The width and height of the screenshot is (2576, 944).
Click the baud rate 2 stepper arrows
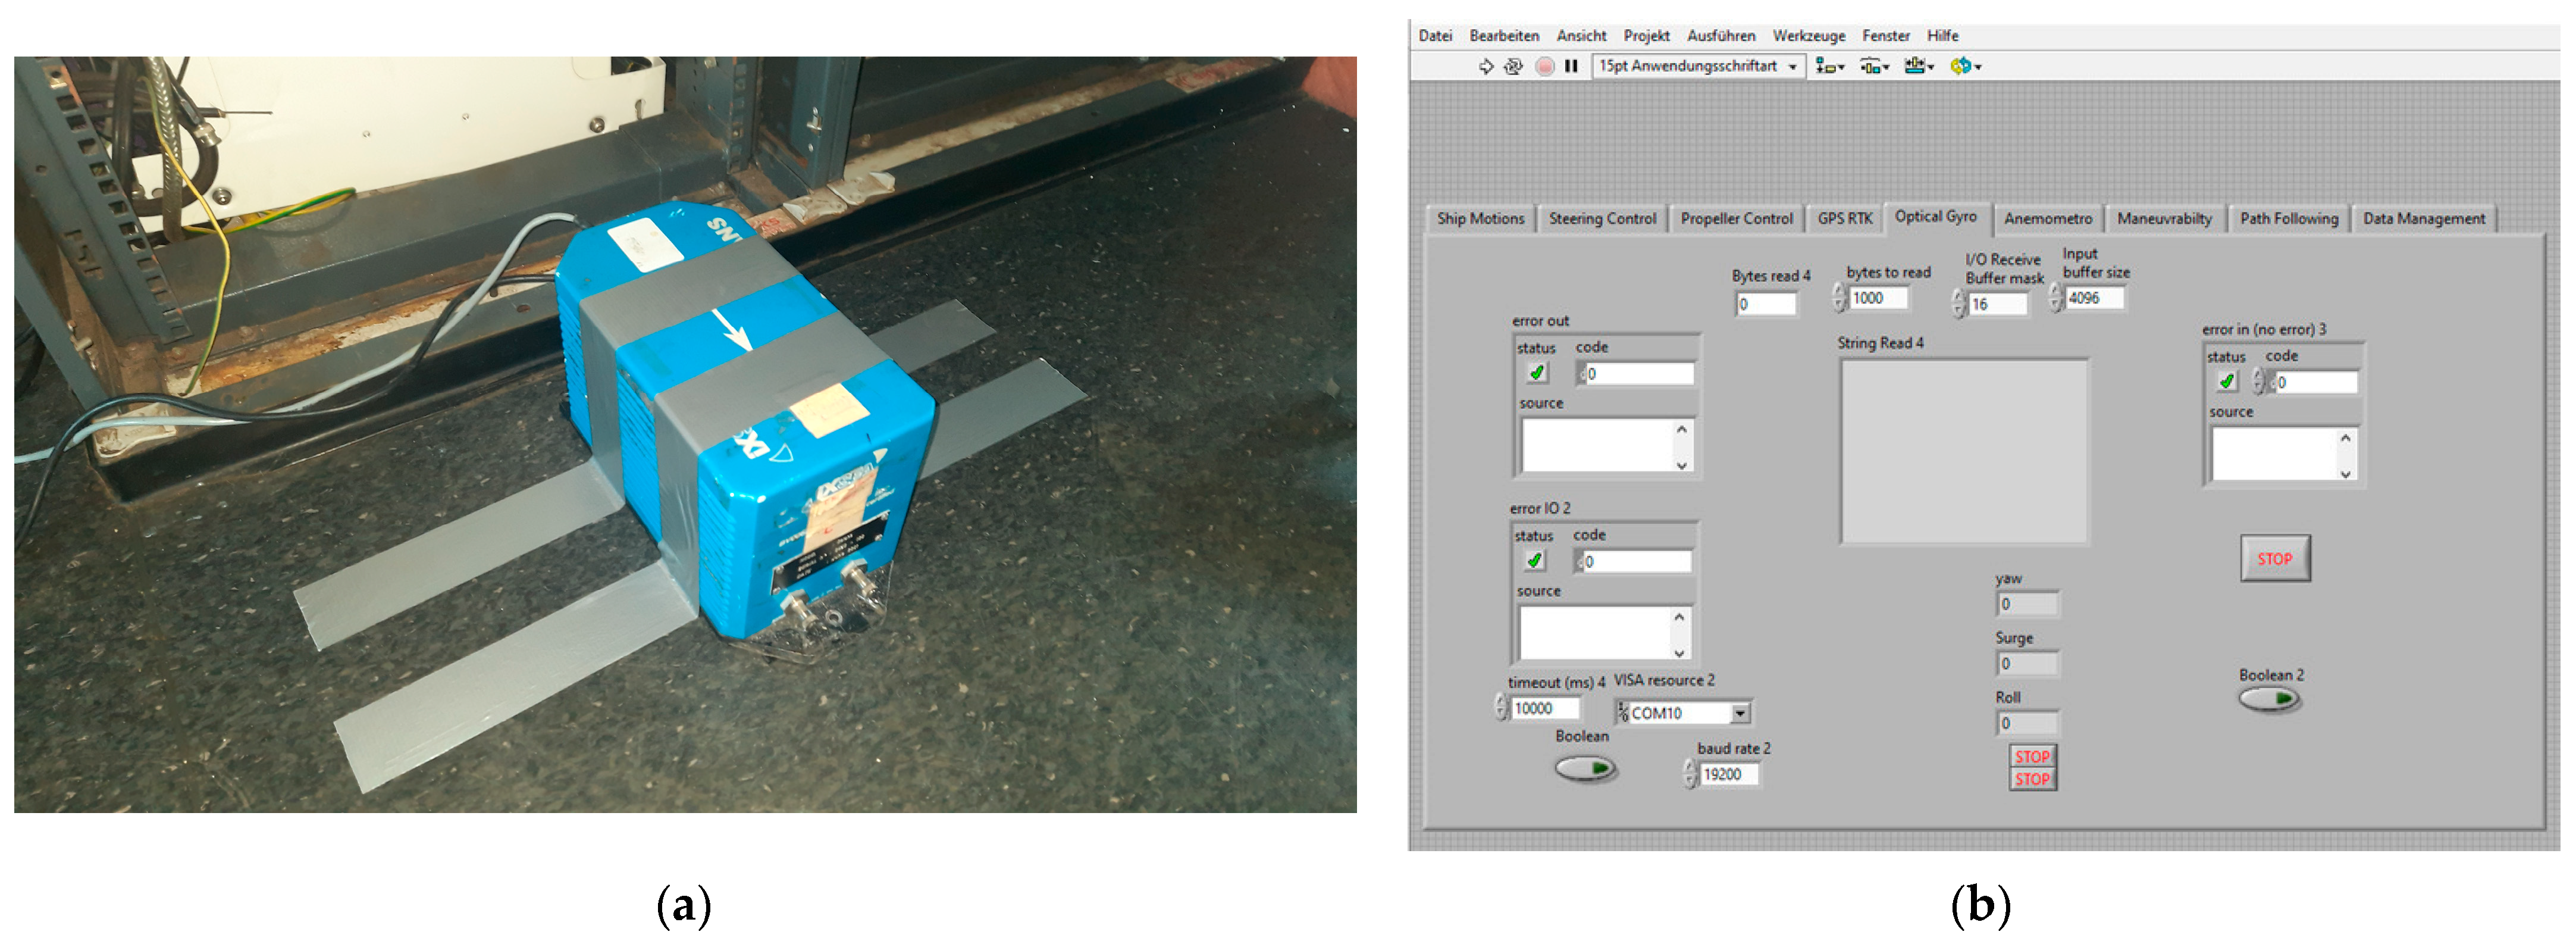tap(1690, 774)
